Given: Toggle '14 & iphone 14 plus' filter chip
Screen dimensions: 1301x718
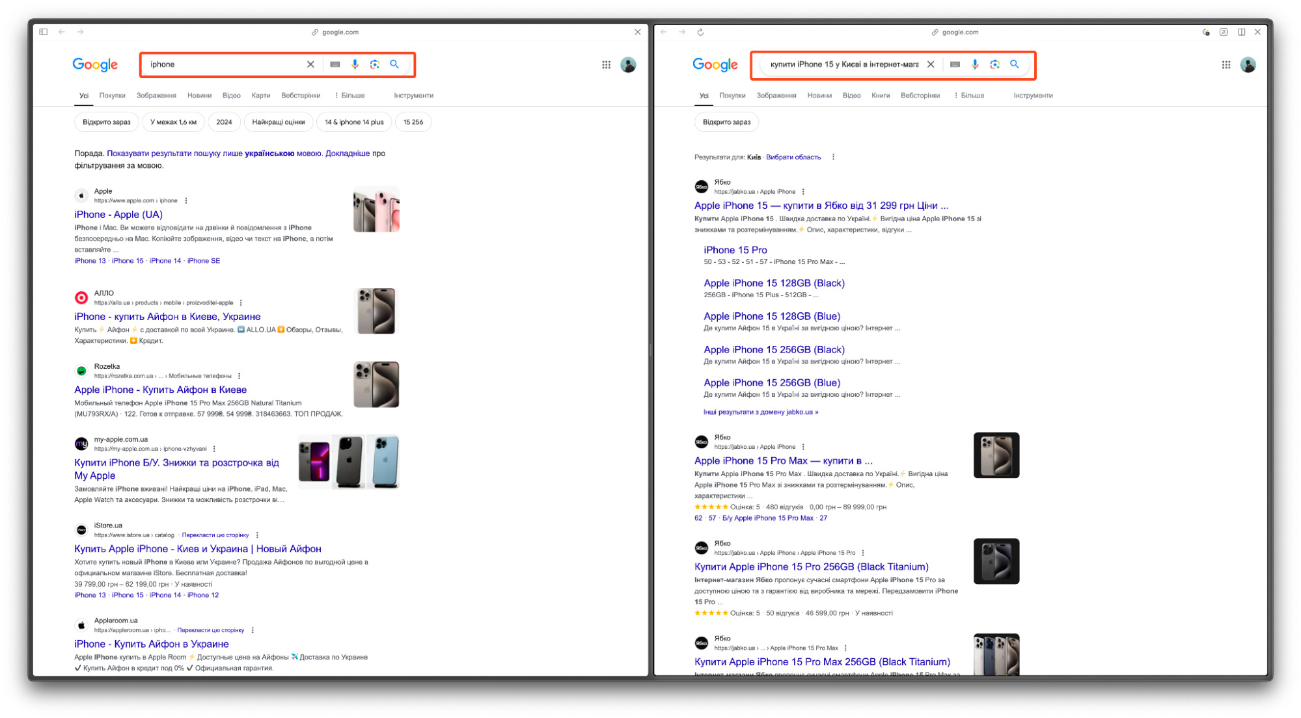Looking at the screenshot, I should [x=354, y=122].
